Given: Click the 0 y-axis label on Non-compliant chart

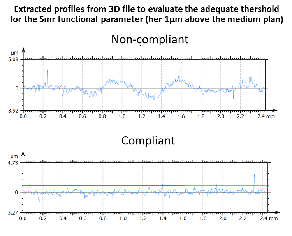Looking at the screenshot, I should [17, 88].
